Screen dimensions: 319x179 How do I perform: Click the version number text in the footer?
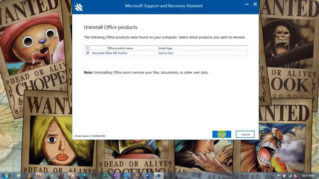coord(90,136)
